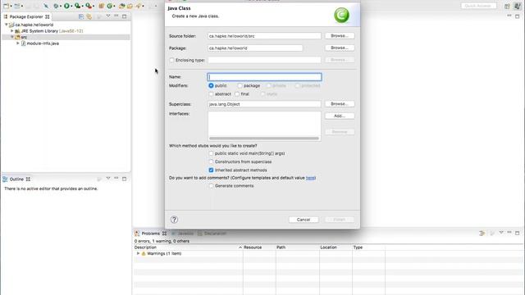Uncheck Inherited abstract methods option
The image size is (525, 295).
coord(211,170)
